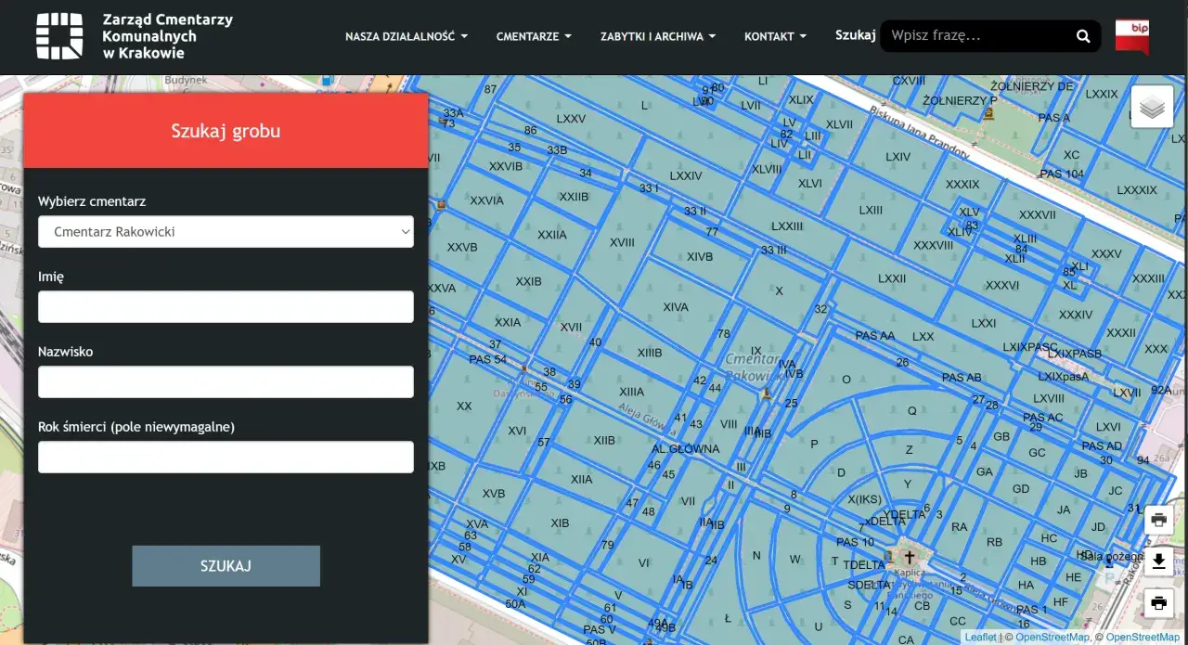Image resolution: width=1188 pixels, height=645 pixels.
Task: Select section LXIII on the map
Action: coord(871,210)
